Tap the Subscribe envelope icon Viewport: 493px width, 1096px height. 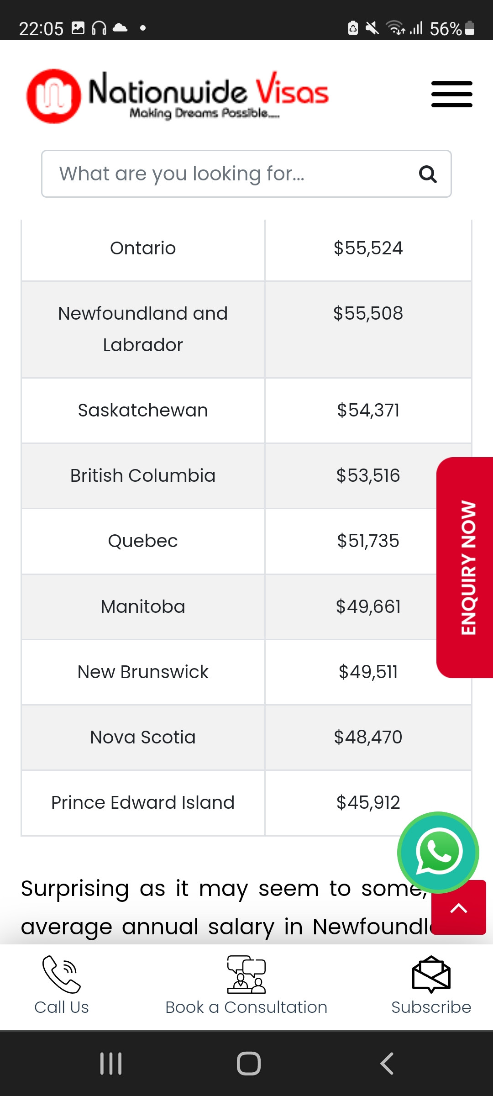click(x=431, y=975)
